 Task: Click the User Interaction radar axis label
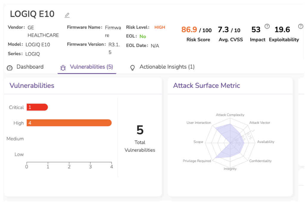199,123
